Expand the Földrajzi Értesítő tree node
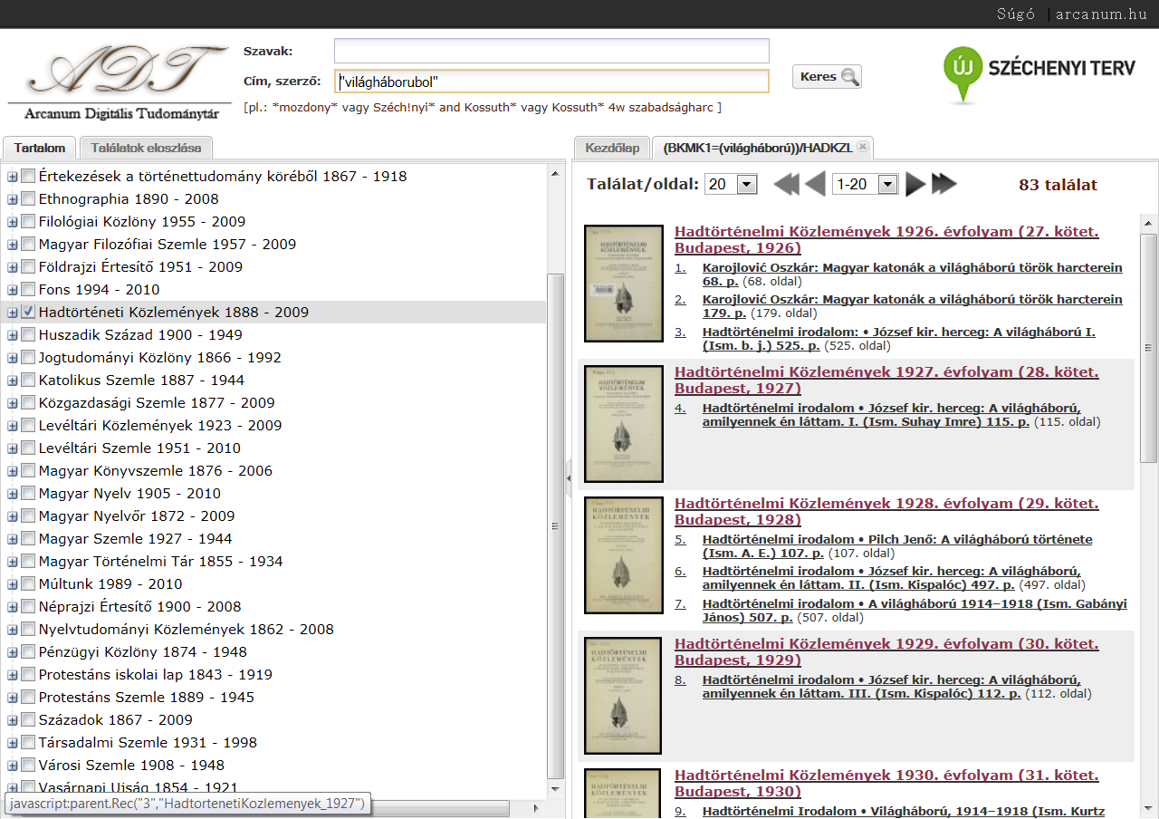 tap(13, 267)
